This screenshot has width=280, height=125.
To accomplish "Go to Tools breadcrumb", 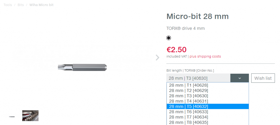I will point(8,5).
